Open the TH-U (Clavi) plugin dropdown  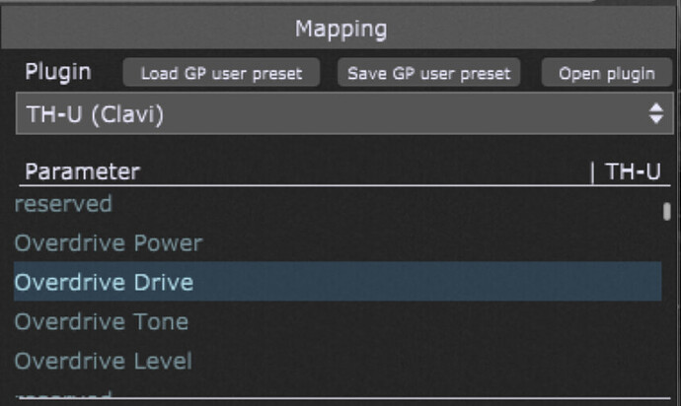[x=344, y=113]
